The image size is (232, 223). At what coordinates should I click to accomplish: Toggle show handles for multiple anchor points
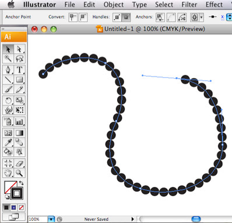click(x=117, y=18)
